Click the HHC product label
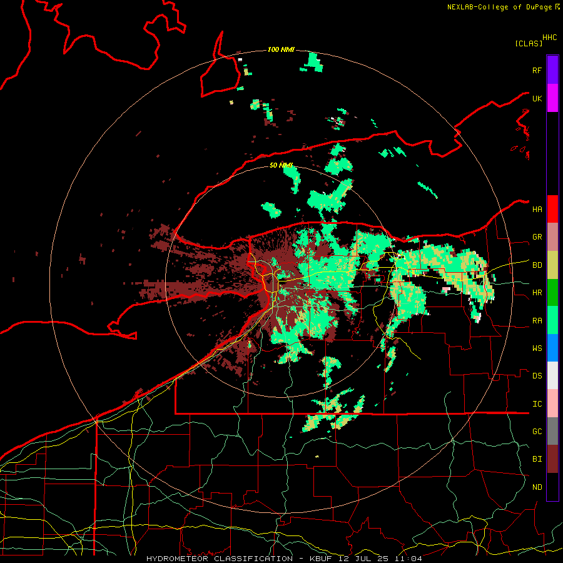 (550, 38)
